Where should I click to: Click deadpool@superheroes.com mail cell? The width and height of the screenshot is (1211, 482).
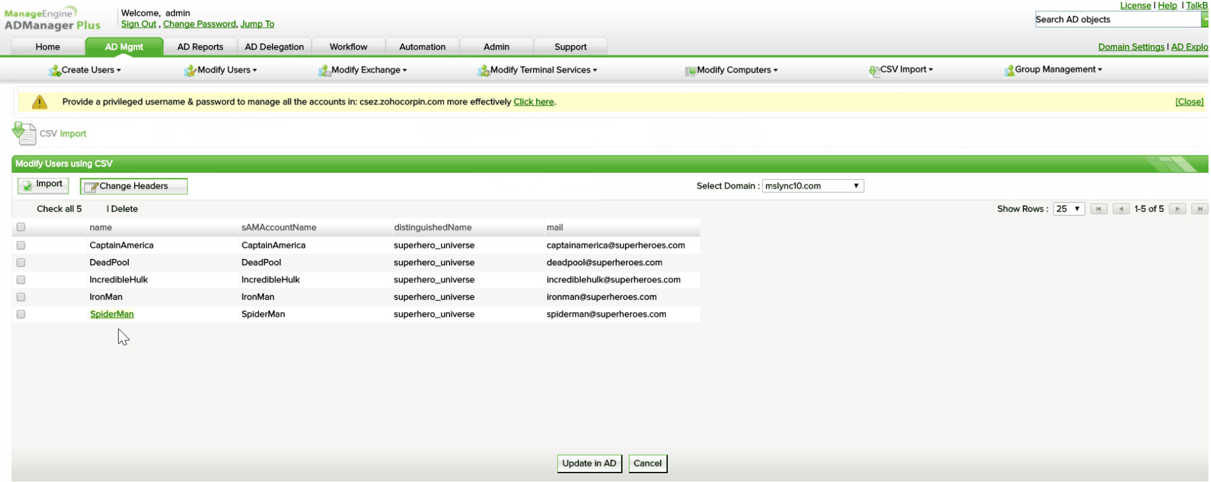point(604,263)
